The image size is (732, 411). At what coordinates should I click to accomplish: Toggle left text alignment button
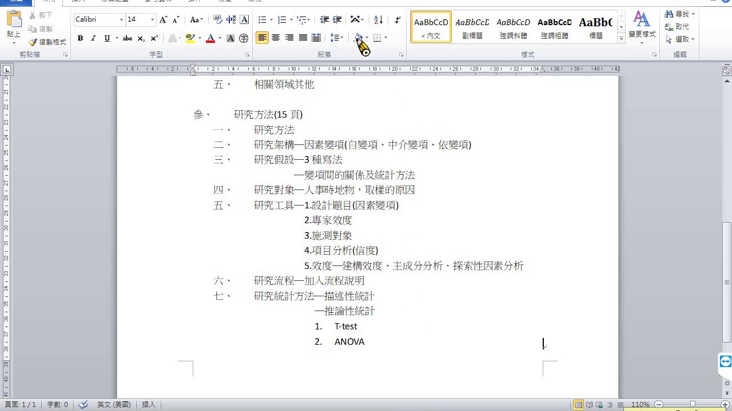point(262,38)
